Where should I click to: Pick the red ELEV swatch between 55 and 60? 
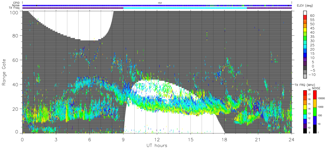[305, 18]
